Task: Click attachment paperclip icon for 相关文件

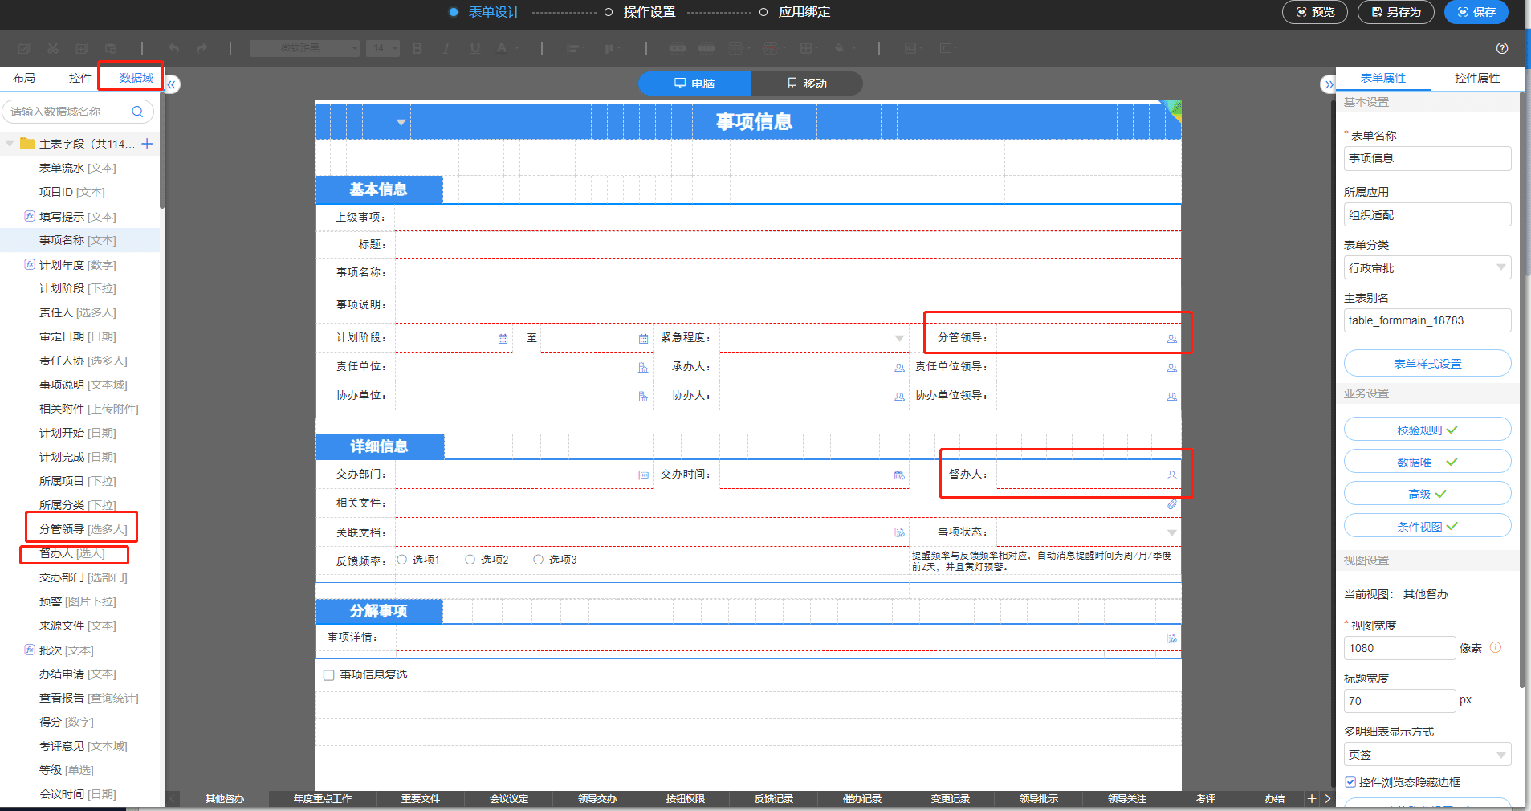Action: pyautogui.click(x=1172, y=504)
